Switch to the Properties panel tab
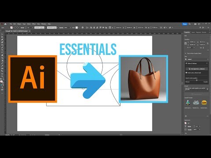 (x=187, y=32)
